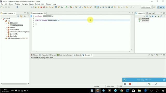Select inheritenceandpolymorphisem package
The height and width of the screenshot is (93, 166).
(x=20, y=32)
